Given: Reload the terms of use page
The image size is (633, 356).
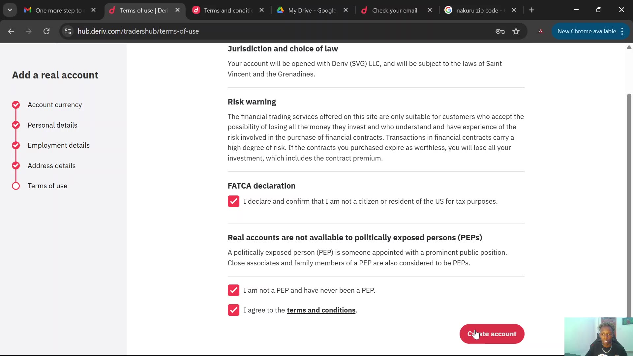Looking at the screenshot, I should tap(46, 31).
